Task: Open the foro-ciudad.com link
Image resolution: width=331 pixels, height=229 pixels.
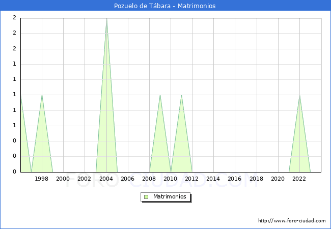Action: pyautogui.click(x=292, y=221)
